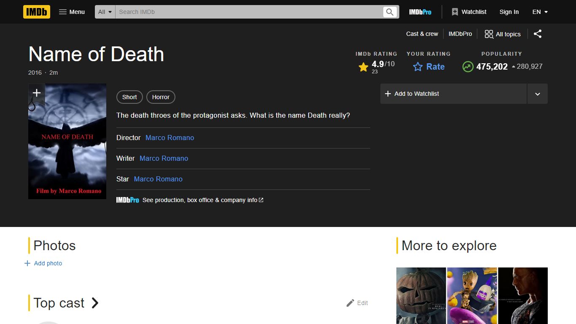Click the IMDbPro link beside Cast & crew

point(460,34)
